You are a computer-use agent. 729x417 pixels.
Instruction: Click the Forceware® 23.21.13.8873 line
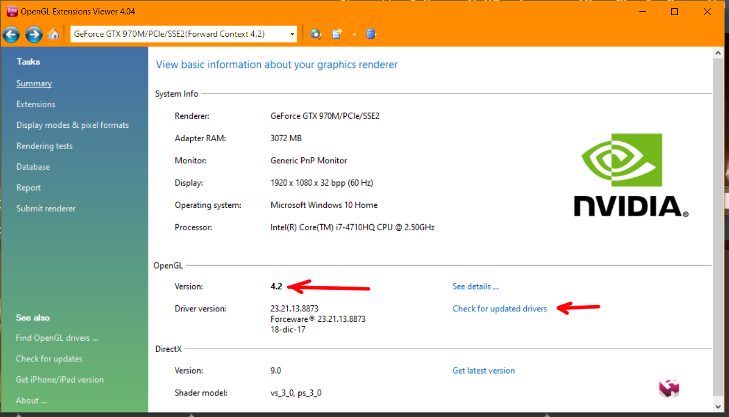tap(318, 319)
